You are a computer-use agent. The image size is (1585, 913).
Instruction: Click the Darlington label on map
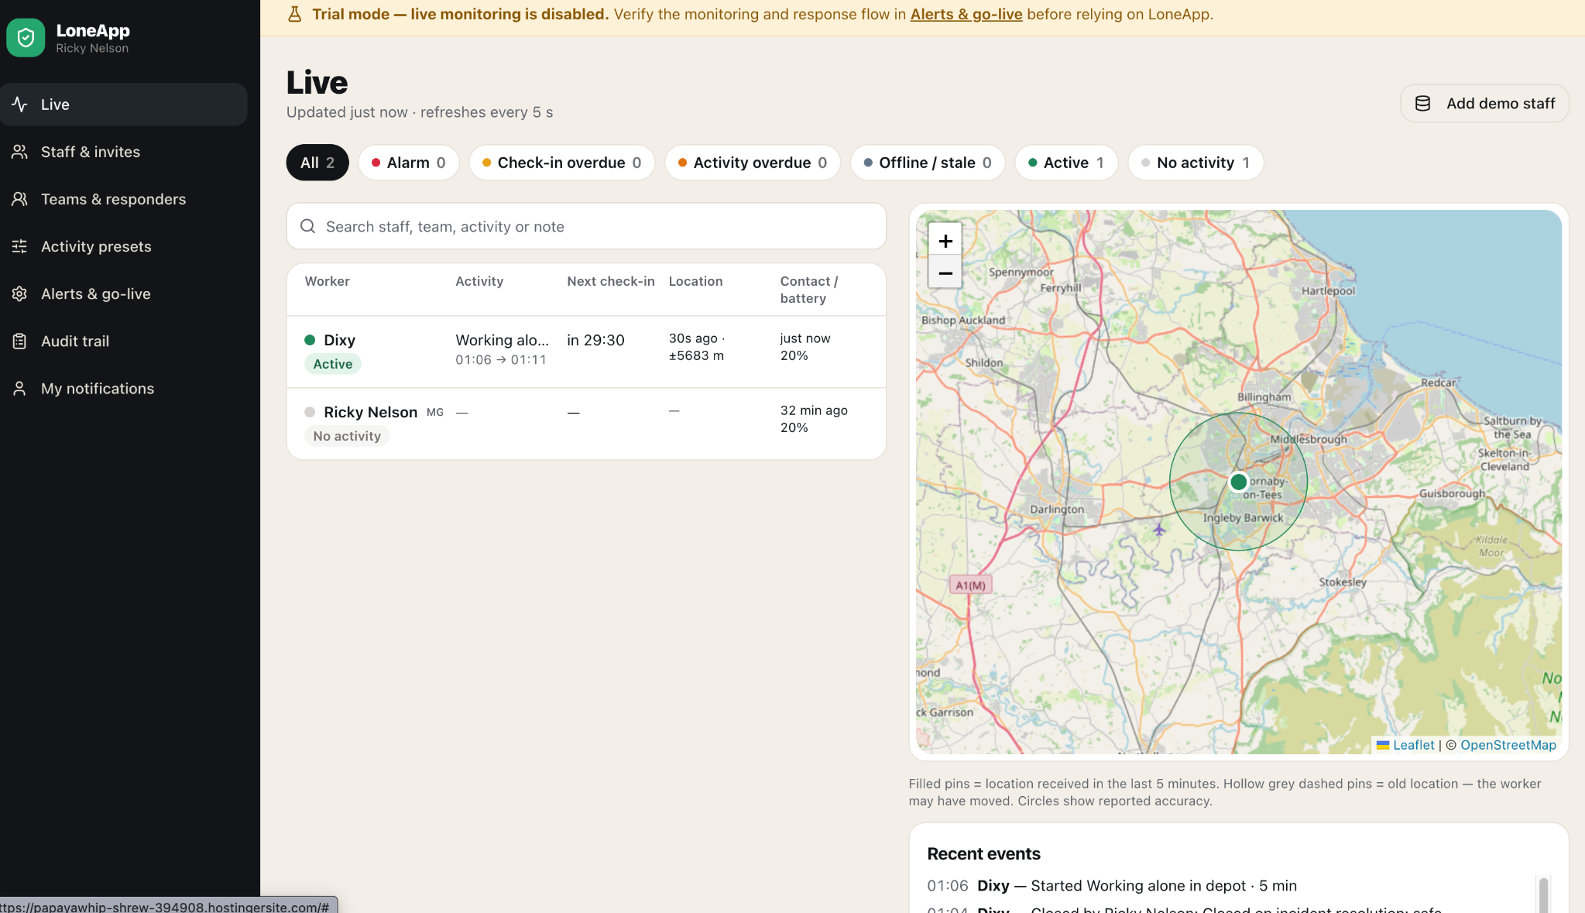(1057, 509)
